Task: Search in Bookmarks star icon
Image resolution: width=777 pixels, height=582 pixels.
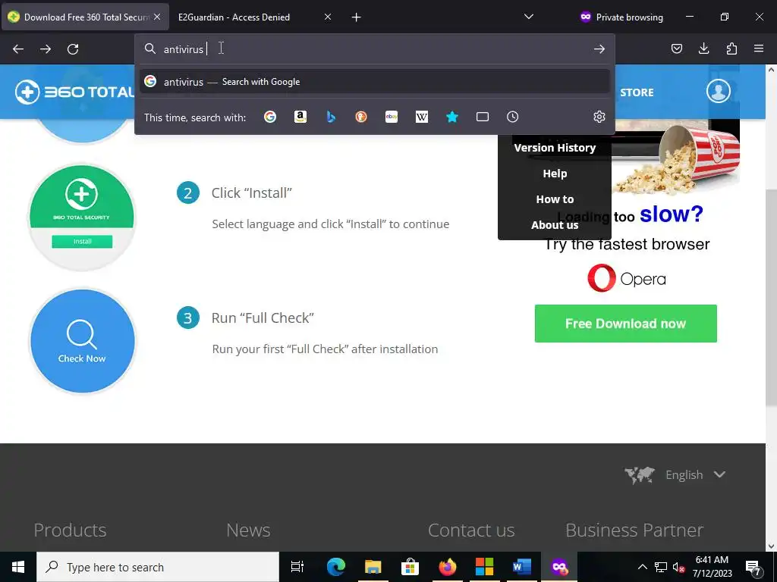Action: [452, 117]
